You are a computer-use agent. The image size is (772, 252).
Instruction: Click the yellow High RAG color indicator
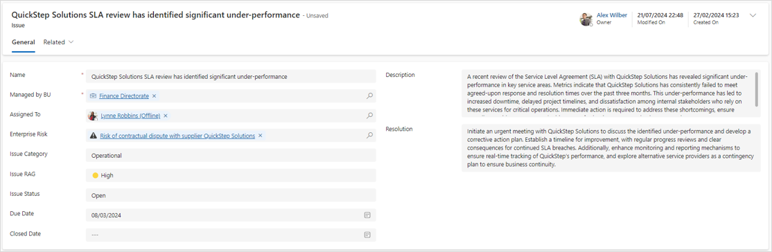(95, 175)
